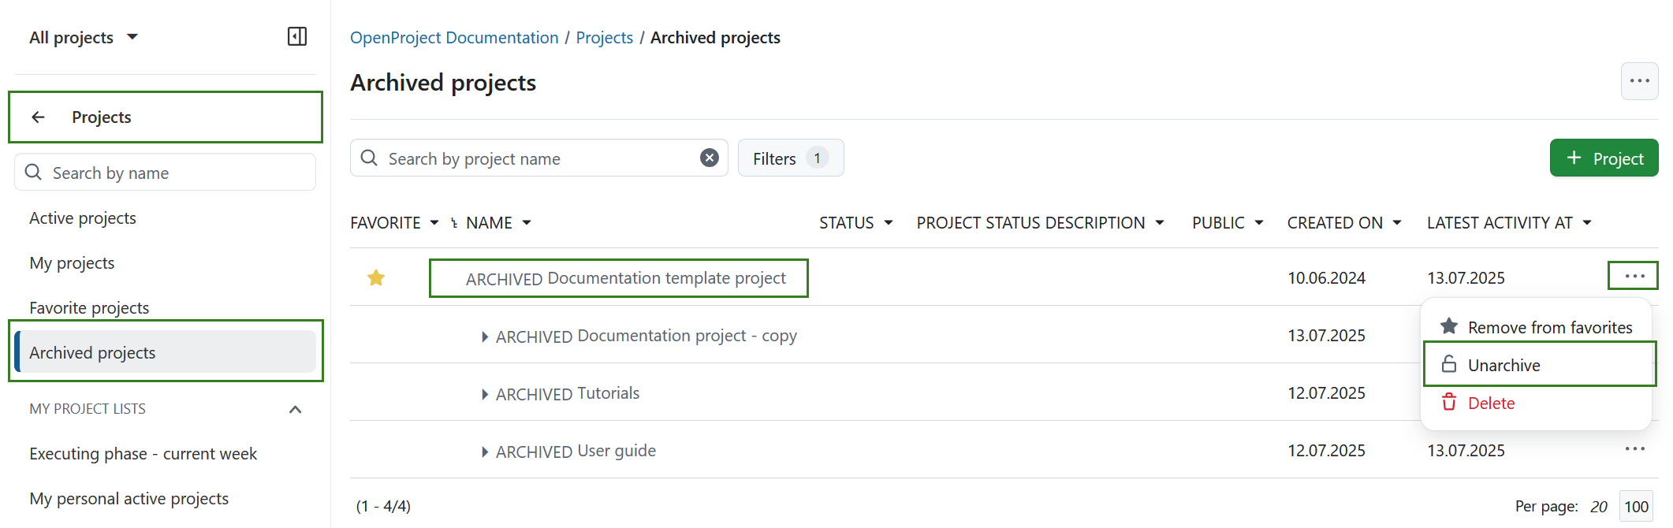Viewport: 1673px width, 528px height.
Task: Click the back arrow beside Projects
Action: tap(38, 117)
